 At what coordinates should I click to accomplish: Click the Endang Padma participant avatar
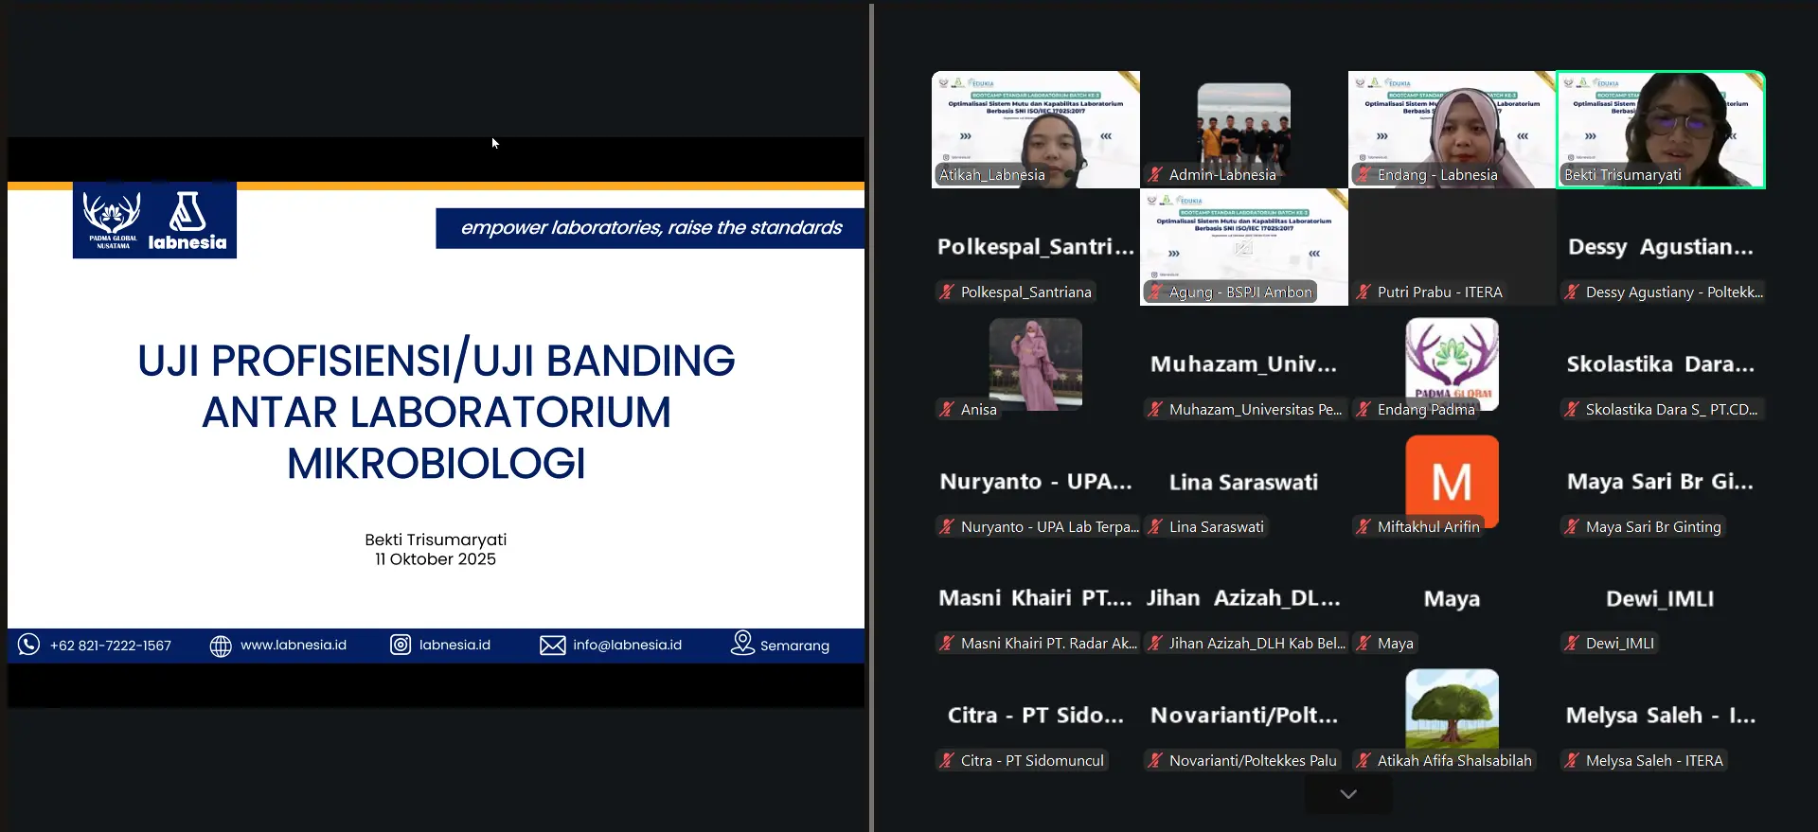[x=1452, y=362]
